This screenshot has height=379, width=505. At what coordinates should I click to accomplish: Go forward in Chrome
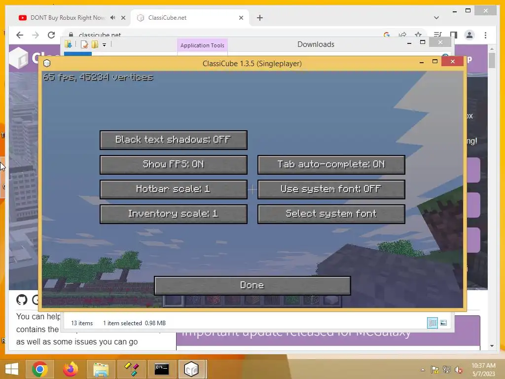coord(36,35)
